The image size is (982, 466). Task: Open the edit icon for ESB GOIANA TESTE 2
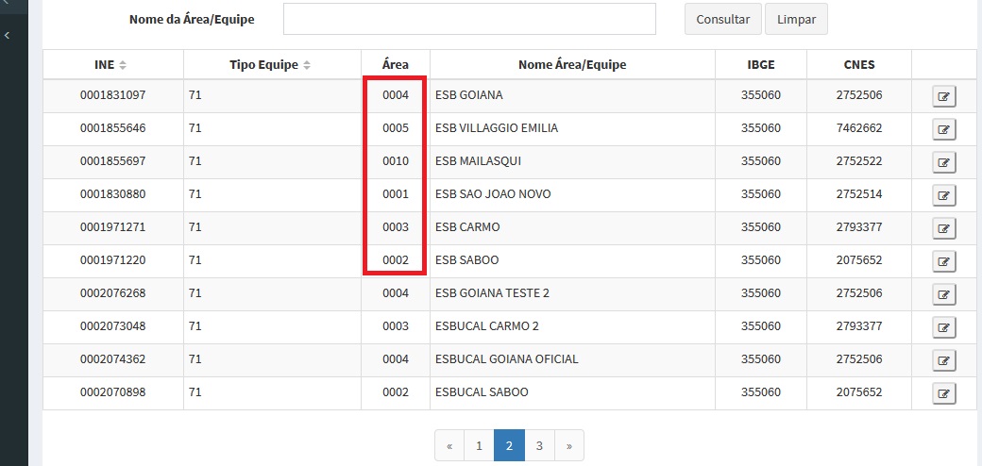click(943, 294)
